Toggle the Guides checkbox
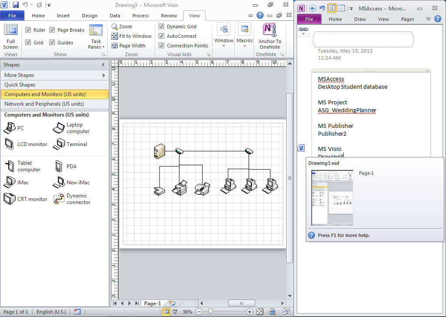This screenshot has width=446, height=317. tap(52, 42)
